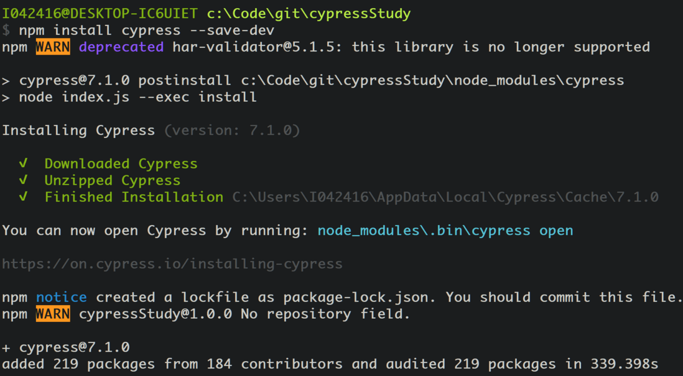This screenshot has width=683, height=376.
Task: Open the on.cypress.io/installing-cypress link
Action: 172,264
